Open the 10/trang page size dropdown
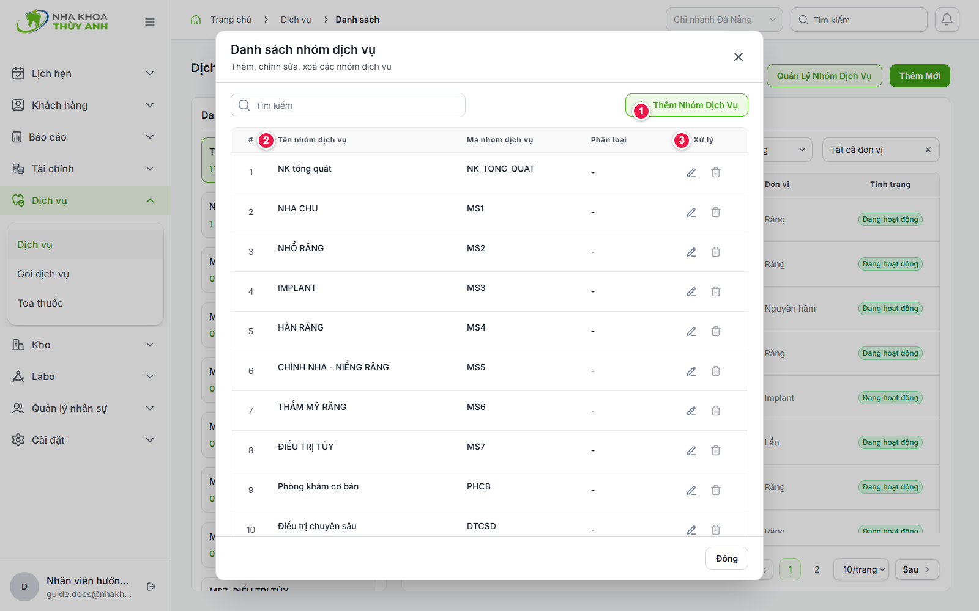The height and width of the screenshot is (611, 979). tap(864, 569)
